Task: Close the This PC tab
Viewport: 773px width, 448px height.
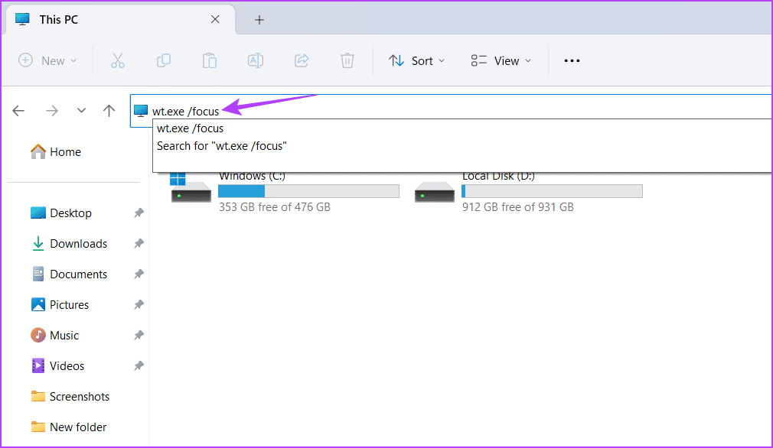Action: [x=215, y=19]
